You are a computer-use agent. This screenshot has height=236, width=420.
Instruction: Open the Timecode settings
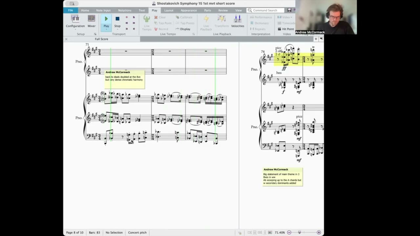tap(286, 23)
